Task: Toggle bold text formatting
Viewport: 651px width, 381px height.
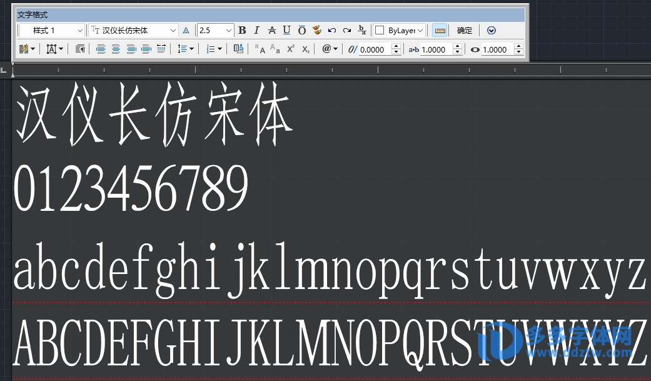Action: [x=242, y=30]
